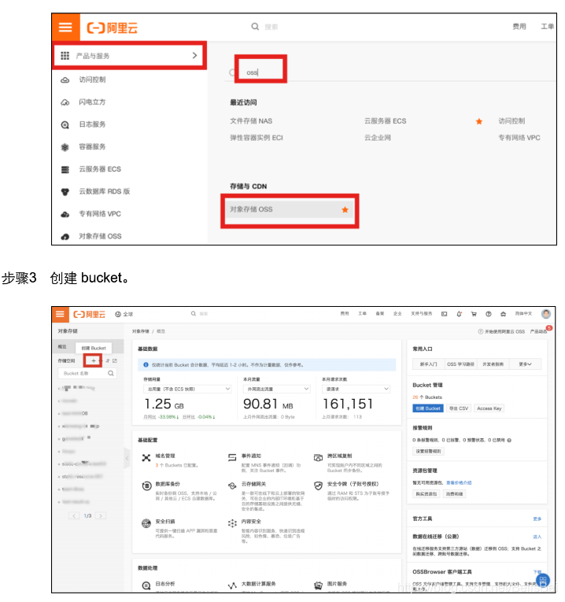Open the help question mark icon
The width and height of the screenshot is (565, 602).
488,314
